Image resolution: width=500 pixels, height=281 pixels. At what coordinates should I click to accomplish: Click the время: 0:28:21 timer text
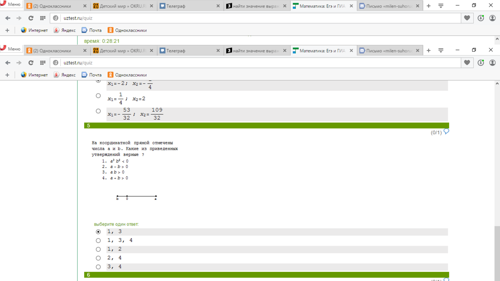(102, 41)
